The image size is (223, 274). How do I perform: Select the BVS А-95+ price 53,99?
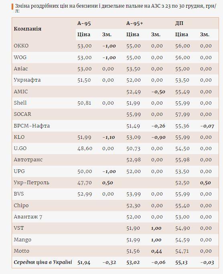[x=133, y=194]
